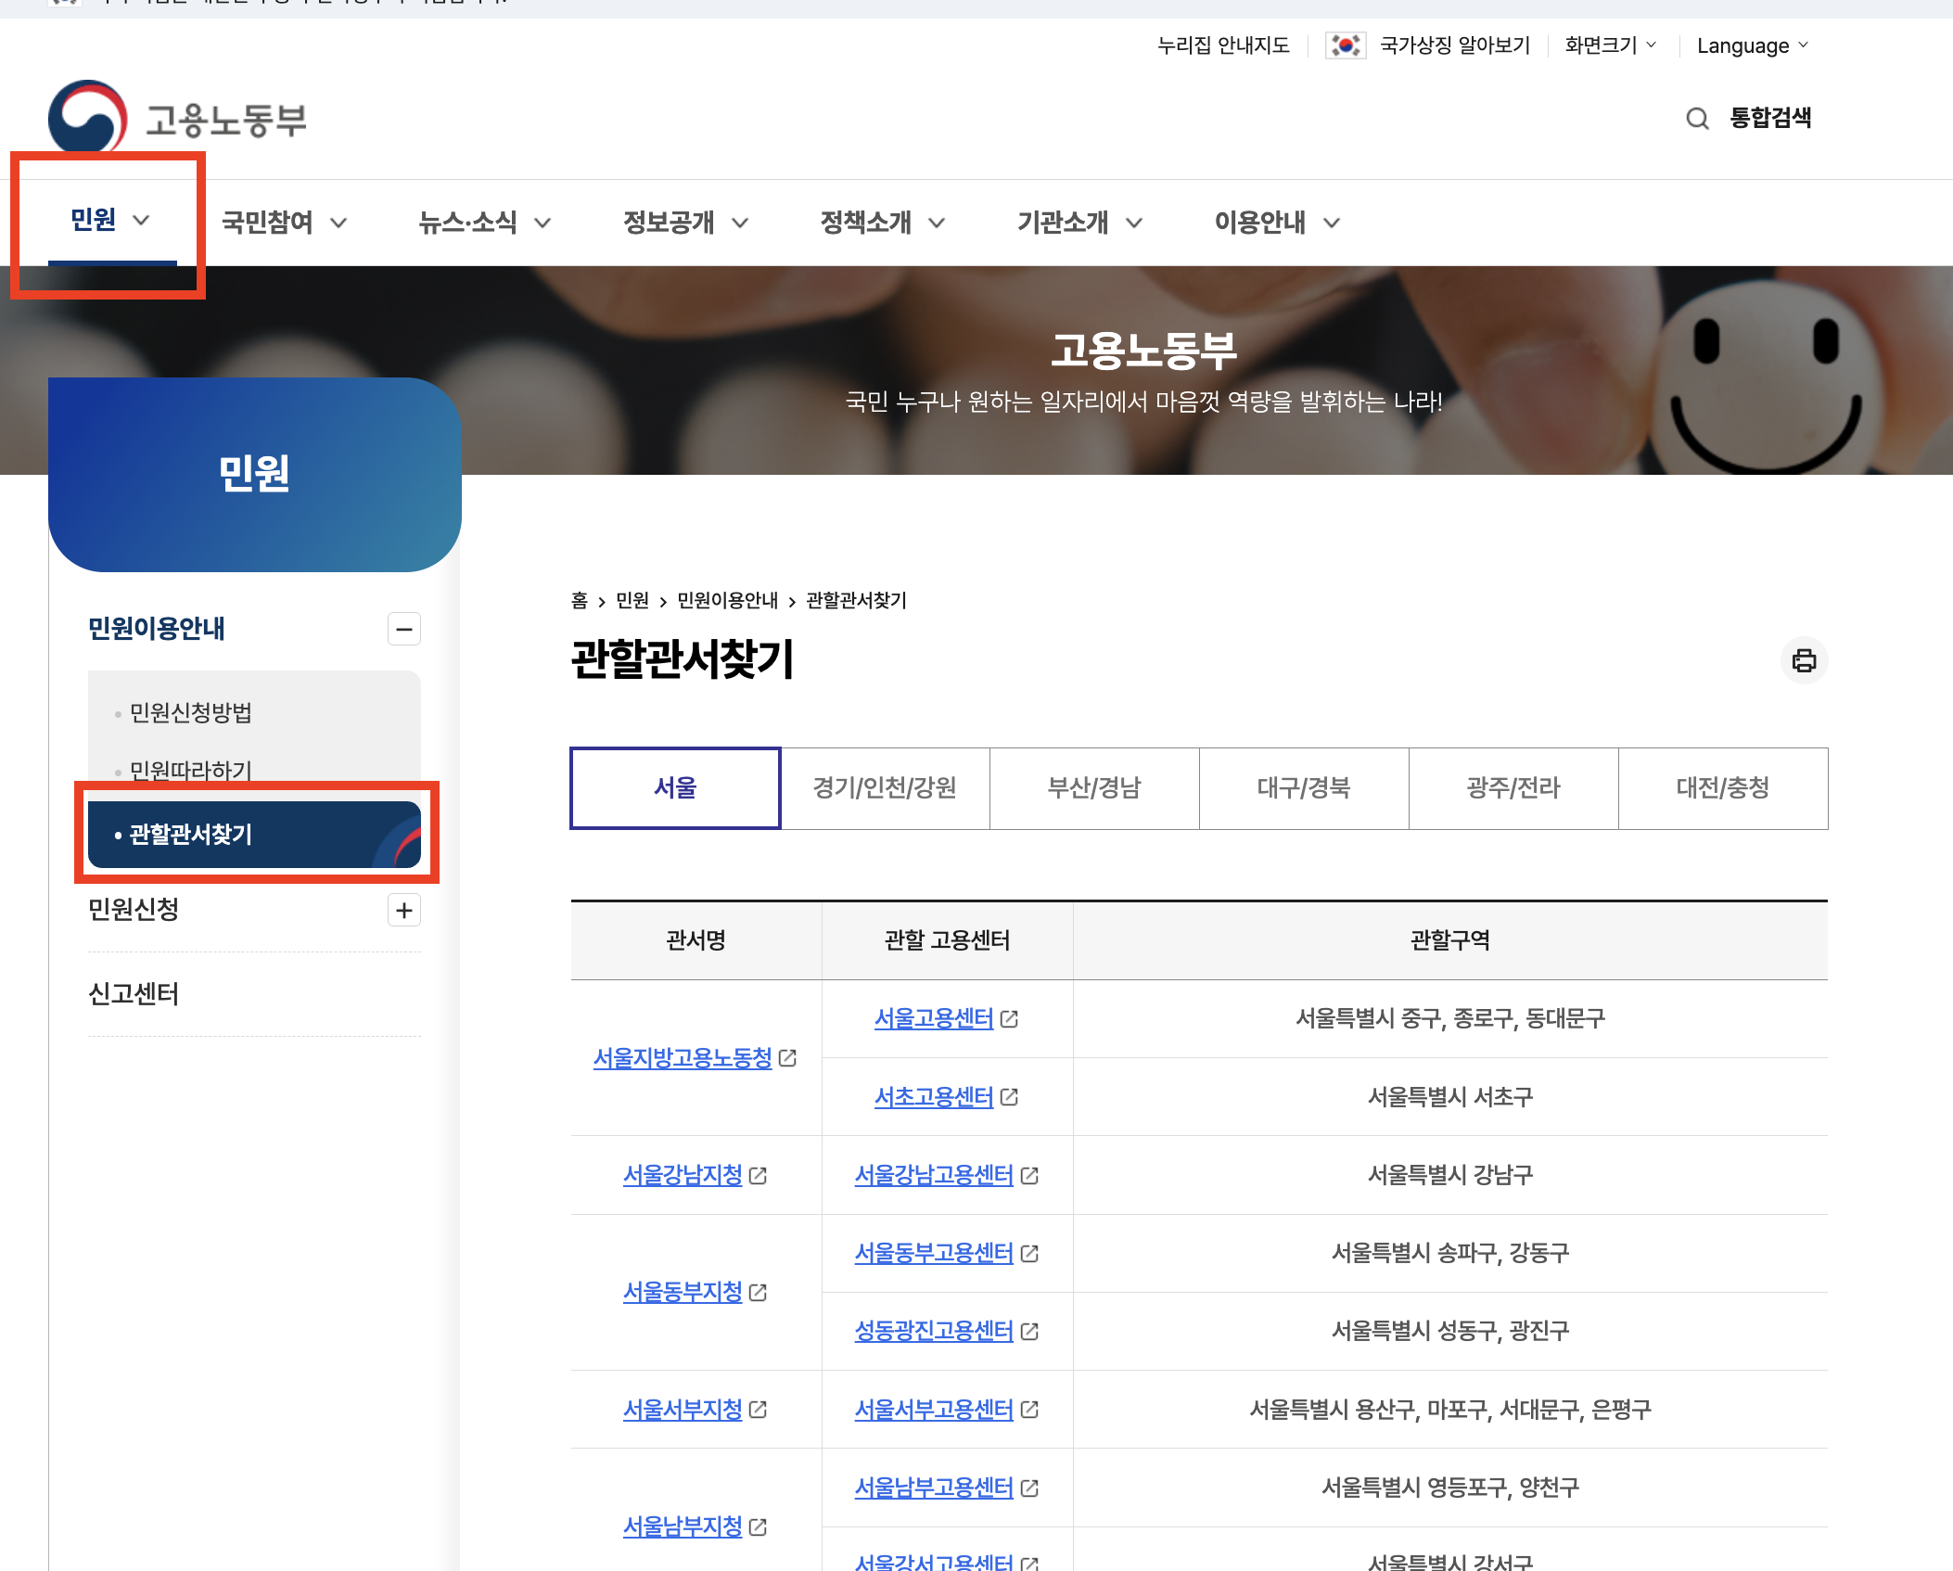Expand the 민원신청 section
This screenshot has width=1953, height=1571.
(x=403, y=911)
